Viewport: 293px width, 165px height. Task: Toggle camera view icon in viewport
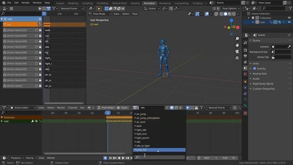point(237,51)
